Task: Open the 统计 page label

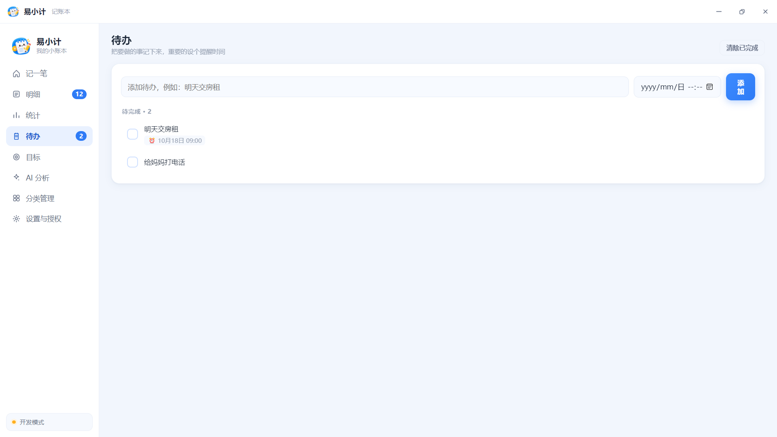Action: [x=33, y=115]
